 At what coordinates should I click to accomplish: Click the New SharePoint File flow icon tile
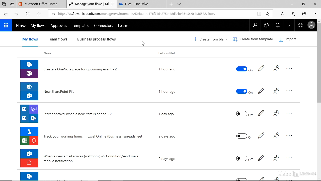tap(29, 91)
